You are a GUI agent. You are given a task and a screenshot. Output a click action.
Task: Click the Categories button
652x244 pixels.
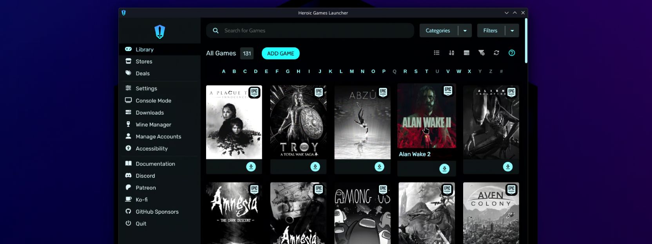438,30
